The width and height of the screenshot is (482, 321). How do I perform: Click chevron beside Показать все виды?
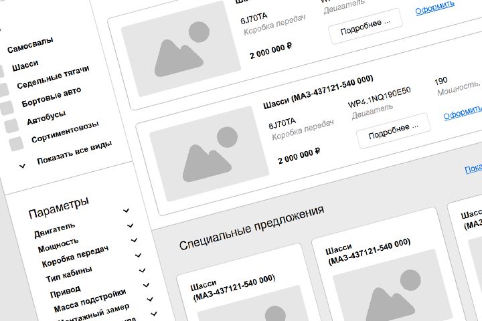click(23, 166)
